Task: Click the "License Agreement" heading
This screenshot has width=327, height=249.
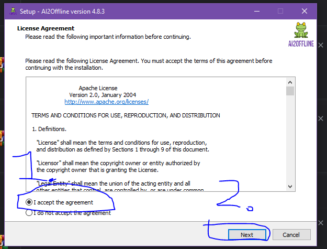Action: tap(46, 28)
